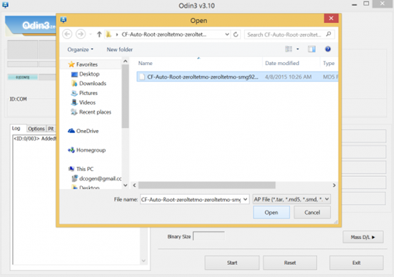Open the Organize menu
Image resolution: width=394 pixels, height=277 pixels.
pyautogui.click(x=80, y=49)
